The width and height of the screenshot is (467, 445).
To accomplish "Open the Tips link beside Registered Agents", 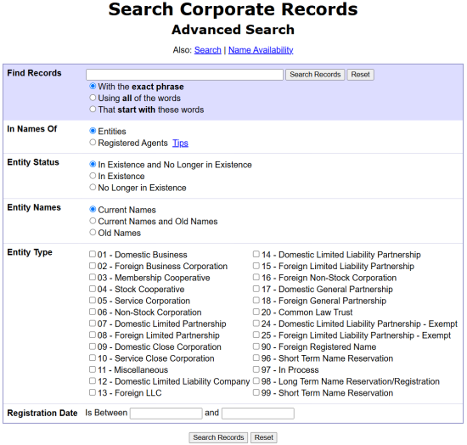I will 180,143.
